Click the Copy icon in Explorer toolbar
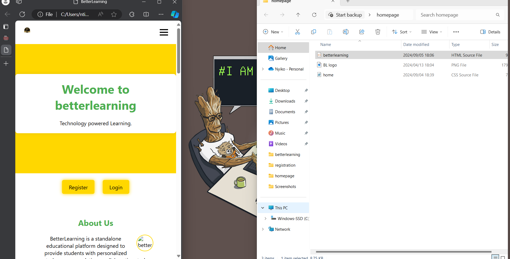This screenshot has width=510, height=259. (313, 32)
